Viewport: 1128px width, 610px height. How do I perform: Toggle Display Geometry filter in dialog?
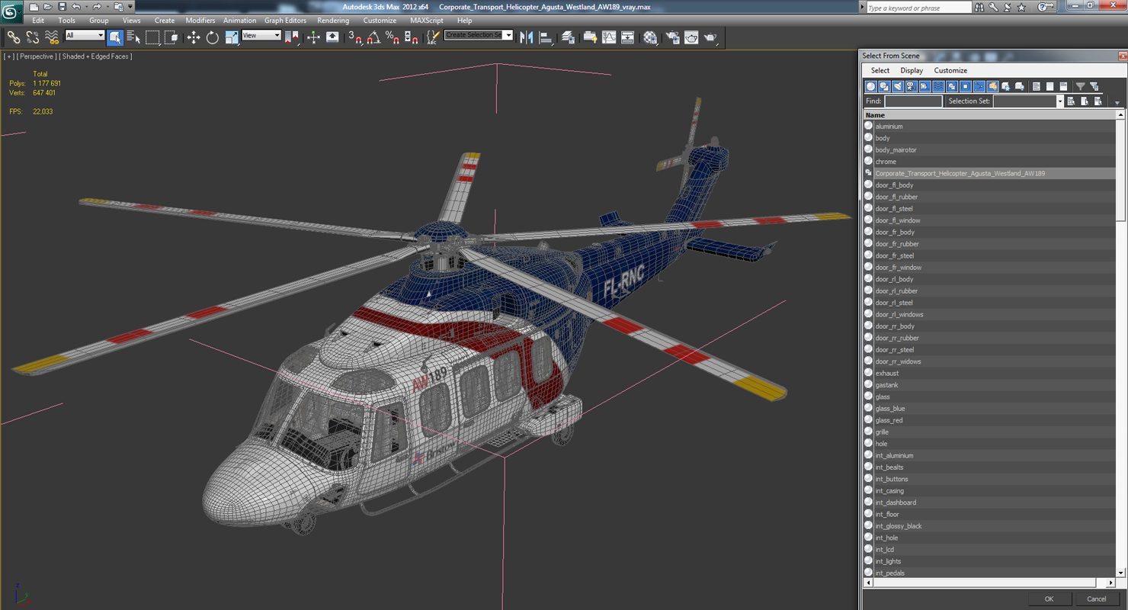870,86
